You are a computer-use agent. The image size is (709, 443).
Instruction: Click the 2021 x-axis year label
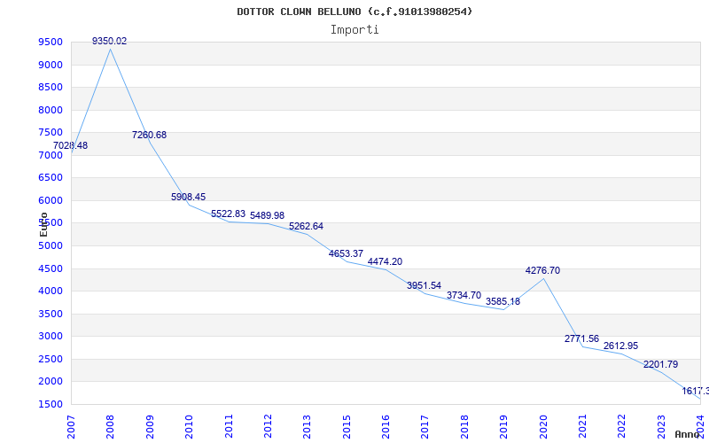coord(582,426)
